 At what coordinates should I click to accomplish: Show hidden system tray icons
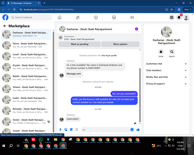pos(166,146)
